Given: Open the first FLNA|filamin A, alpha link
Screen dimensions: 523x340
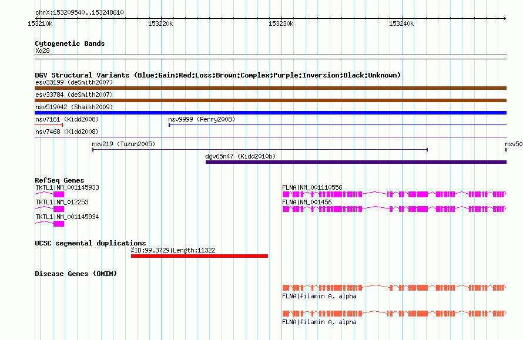Looking at the screenshot, I should point(319,296).
